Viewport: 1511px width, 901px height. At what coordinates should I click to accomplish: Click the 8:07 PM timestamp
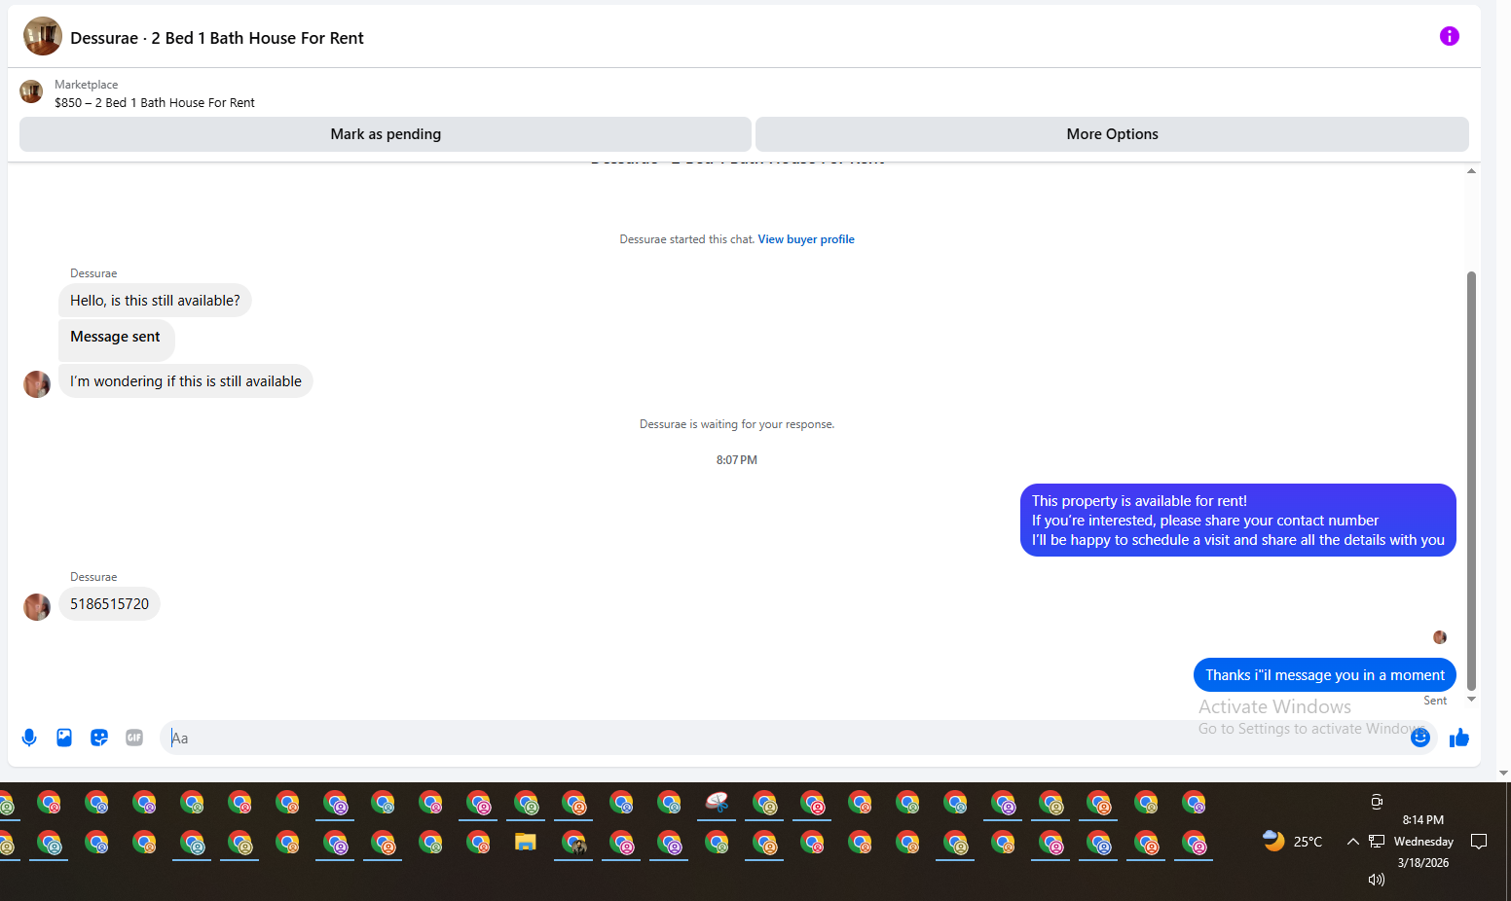(x=737, y=460)
